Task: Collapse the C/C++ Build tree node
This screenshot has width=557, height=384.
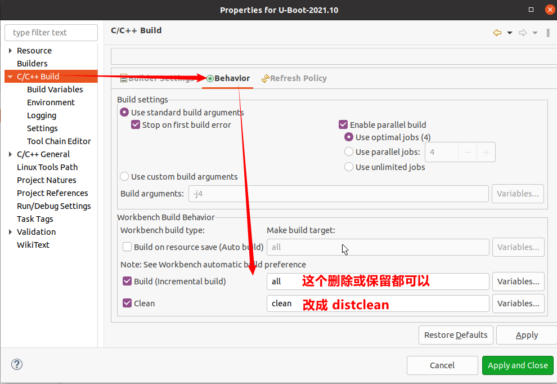Action: point(10,77)
